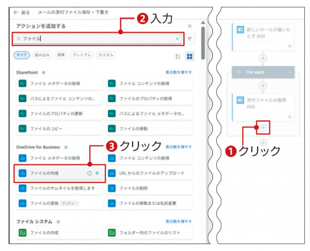Toggle the sort order icon
The height and width of the screenshot is (251, 310).
pos(178,56)
